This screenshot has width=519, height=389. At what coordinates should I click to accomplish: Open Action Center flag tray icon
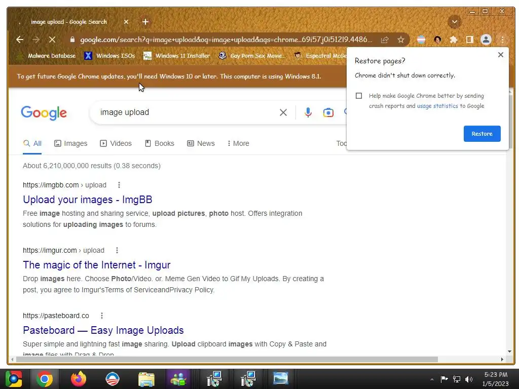[x=444, y=379]
